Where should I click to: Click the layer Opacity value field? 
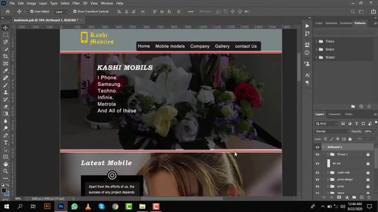(368, 131)
